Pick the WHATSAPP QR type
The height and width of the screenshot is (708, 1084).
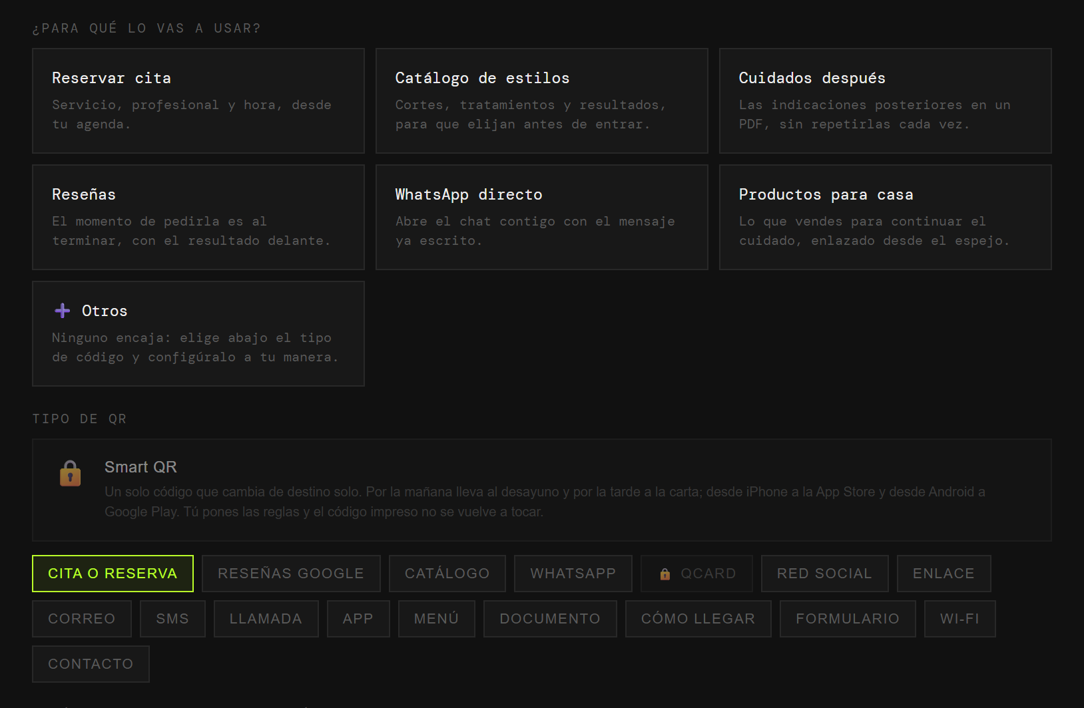pyautogui.click(x=573, y=574)
